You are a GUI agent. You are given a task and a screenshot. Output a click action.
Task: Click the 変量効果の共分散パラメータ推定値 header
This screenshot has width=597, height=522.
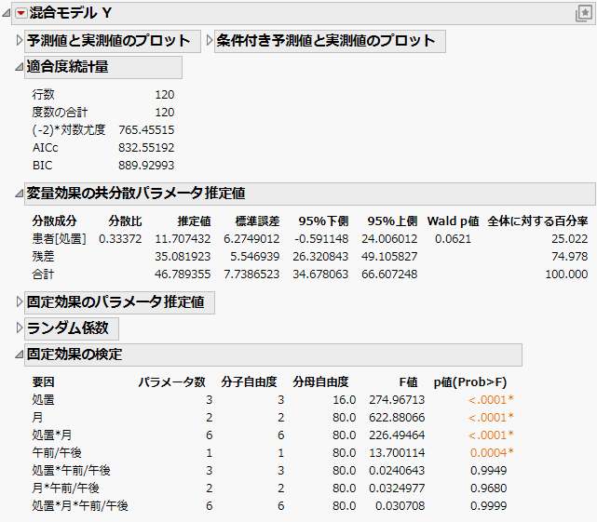(x=310, y=194)
